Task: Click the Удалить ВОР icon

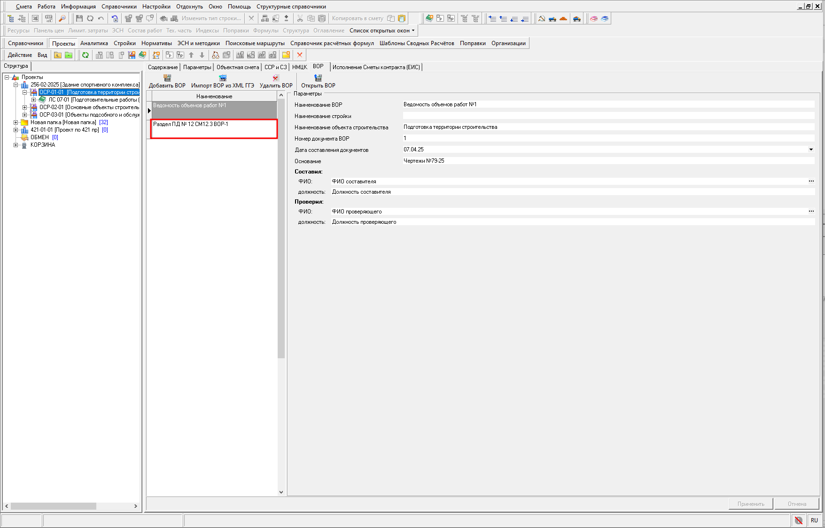Action: 276,78
